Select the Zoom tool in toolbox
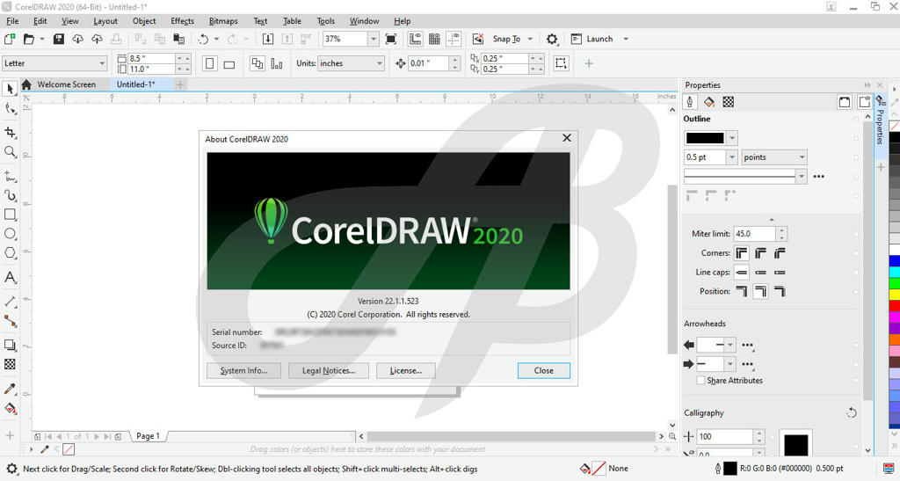Screen dimensions: 900x481 pyautogui.click(x=10, y=151)
